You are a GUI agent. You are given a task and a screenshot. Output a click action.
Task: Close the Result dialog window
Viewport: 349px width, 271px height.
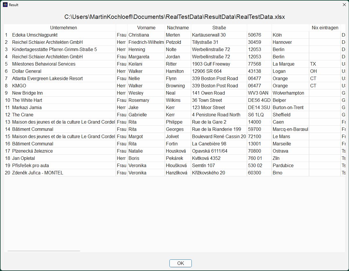point(344,5)
